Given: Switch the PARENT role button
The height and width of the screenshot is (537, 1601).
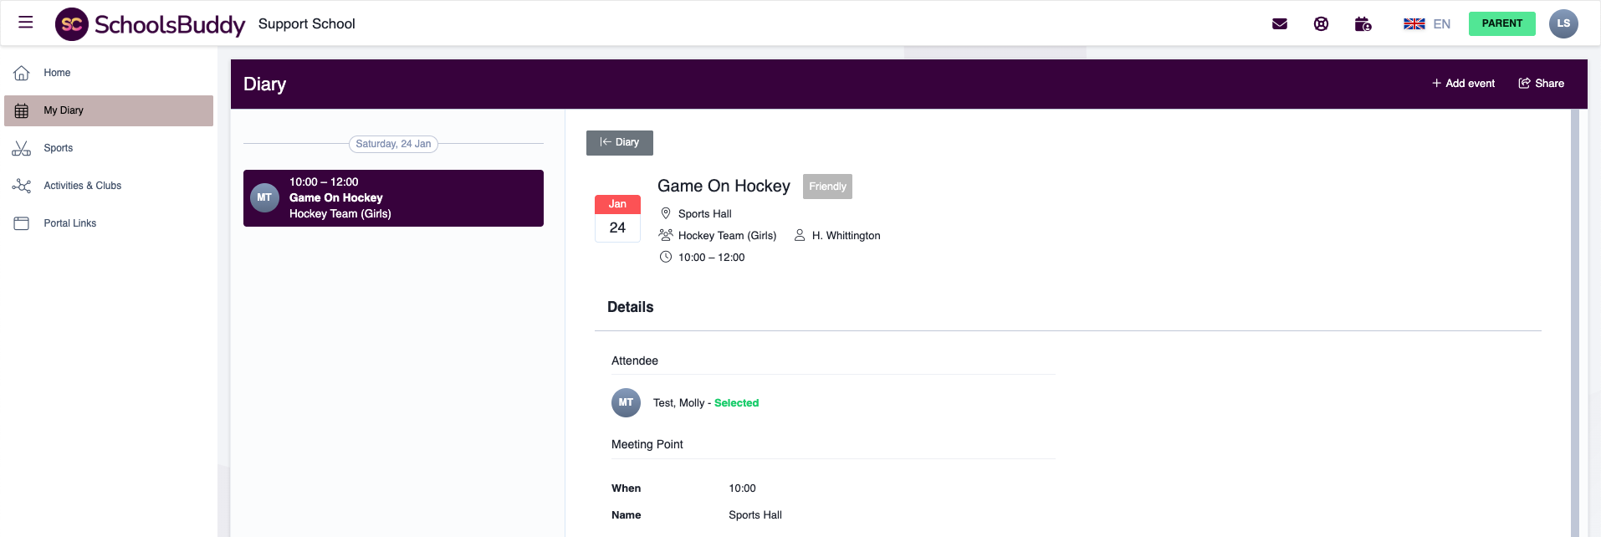Looking at the screenshot, I should (x=1501, y=23).
